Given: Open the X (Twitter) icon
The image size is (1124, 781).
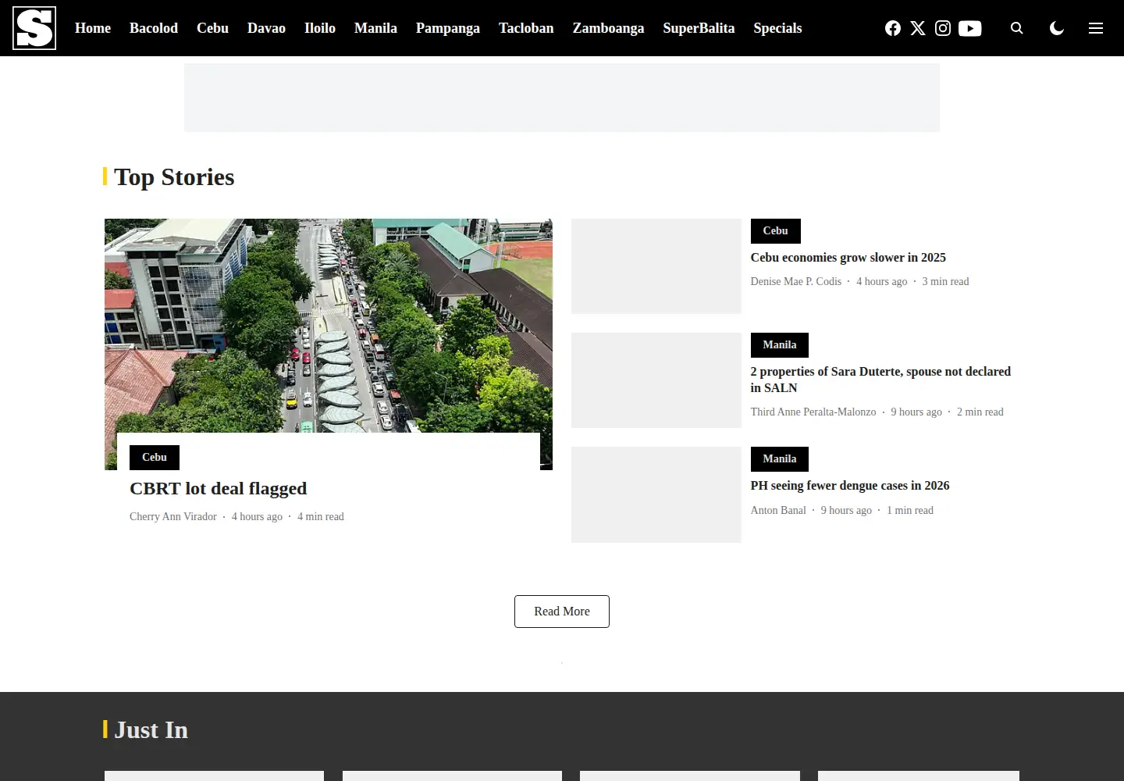Looking at the screenshot, I should tap(918, 28).
